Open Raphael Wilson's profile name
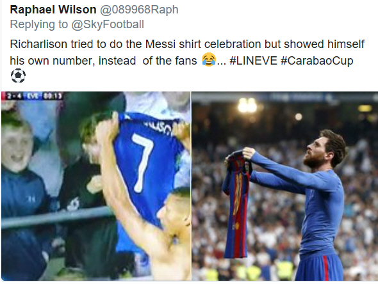Image resolution: width=378 pixels, height=284 pixels. (x=53, y=10)
